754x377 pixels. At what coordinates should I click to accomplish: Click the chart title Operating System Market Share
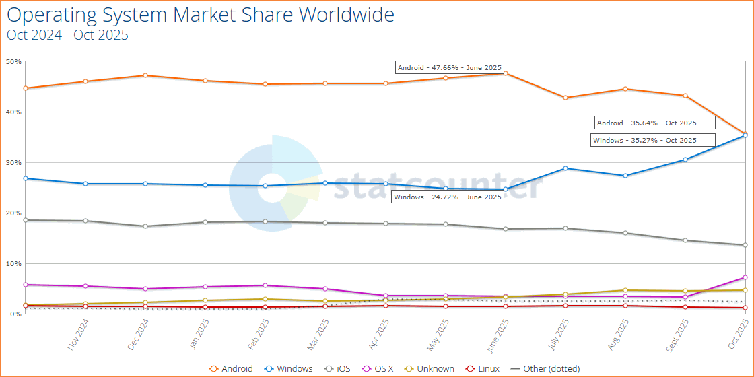(x=201, y=14)
